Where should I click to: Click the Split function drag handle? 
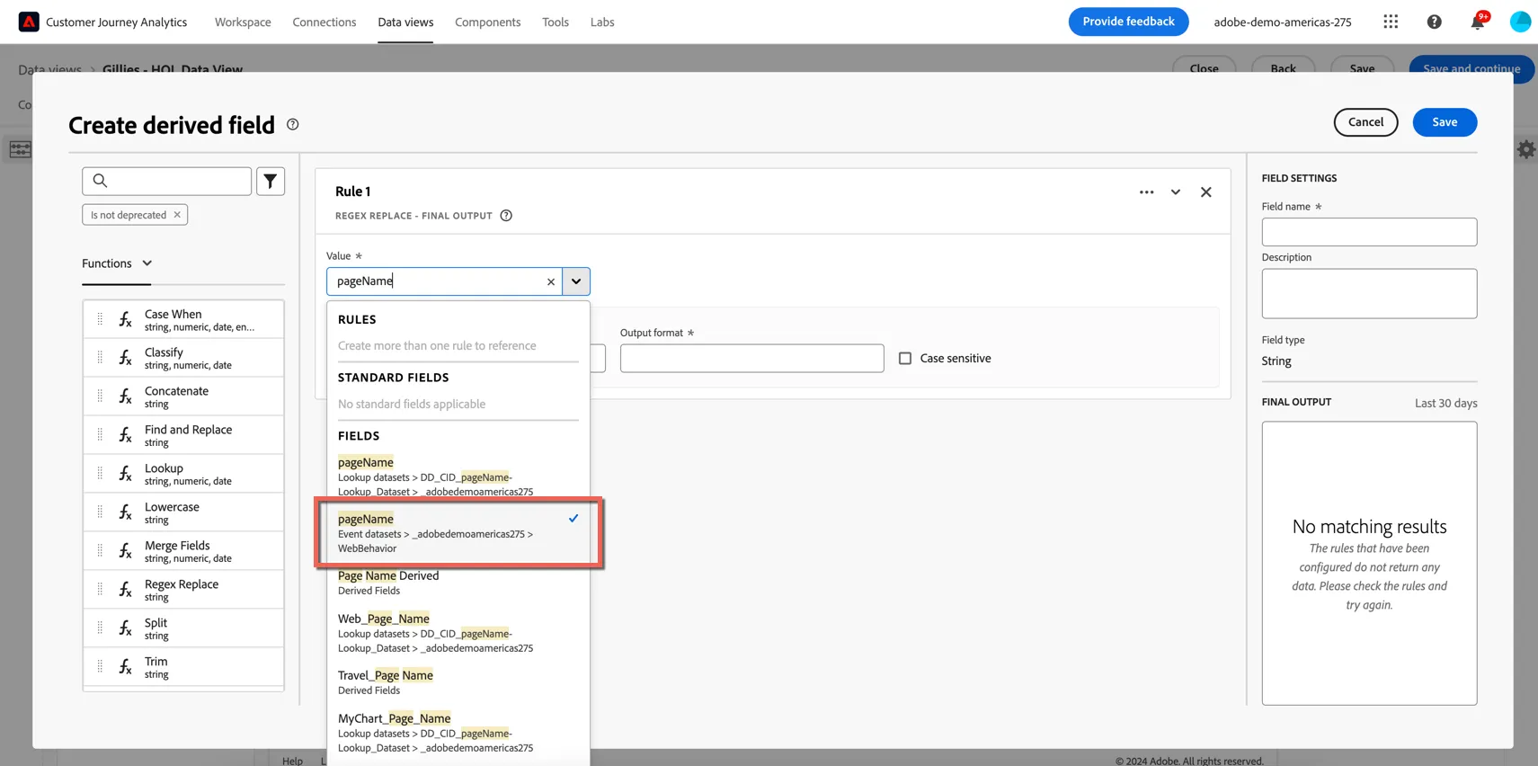100,628
